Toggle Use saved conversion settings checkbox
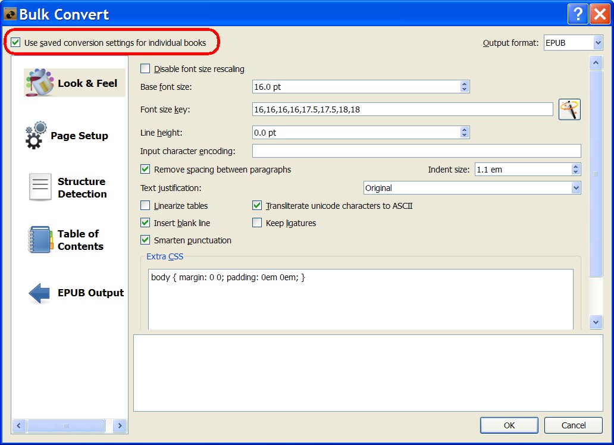This screenshot has height=445, width=614. 15,42
